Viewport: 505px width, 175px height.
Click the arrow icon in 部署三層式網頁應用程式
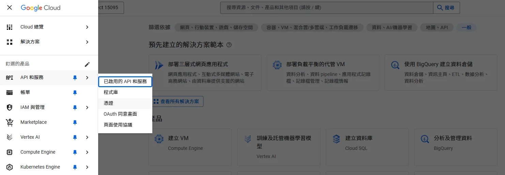tap(159, 65)
